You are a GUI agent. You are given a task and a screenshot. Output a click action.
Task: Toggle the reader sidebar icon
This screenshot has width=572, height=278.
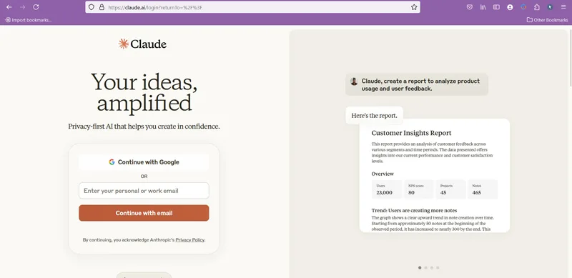point(496,7)
